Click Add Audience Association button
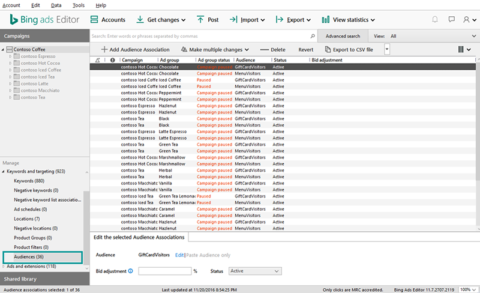Image resolution: width=480 pixels, height=293 pixels. click(x=136, y=50)
